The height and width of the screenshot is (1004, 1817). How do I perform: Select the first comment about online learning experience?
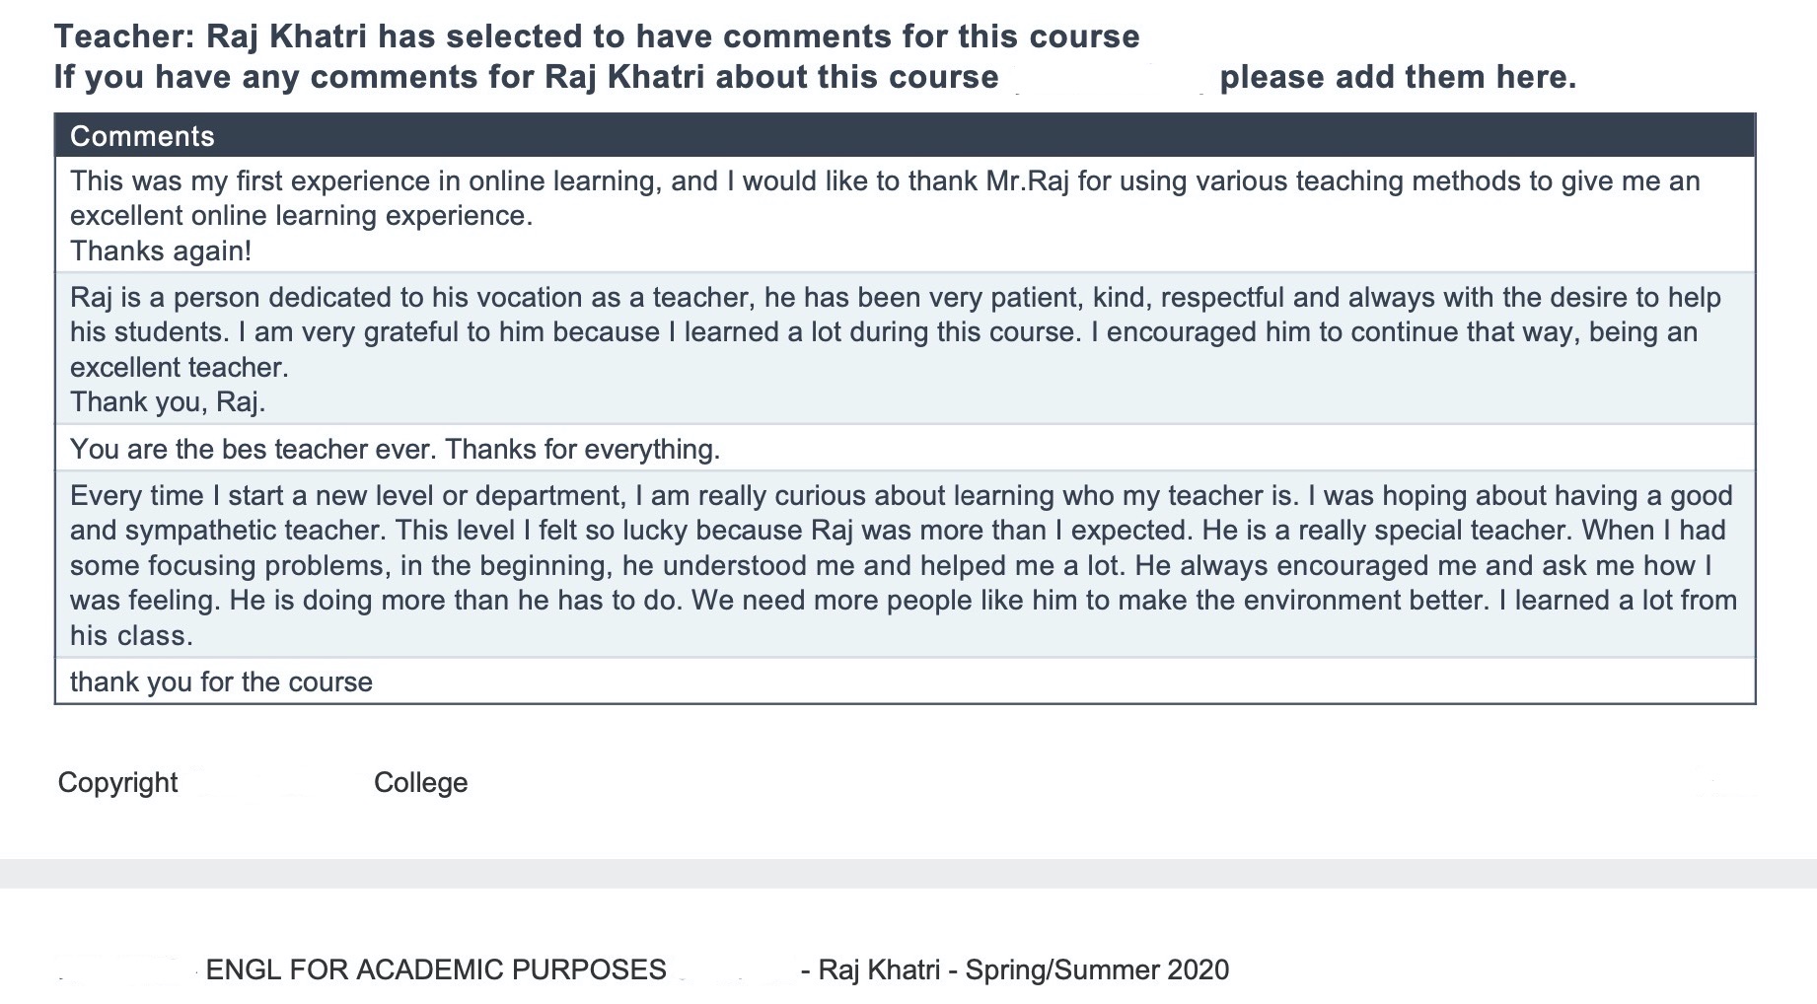pyautogui.click(x=884, y=181)
